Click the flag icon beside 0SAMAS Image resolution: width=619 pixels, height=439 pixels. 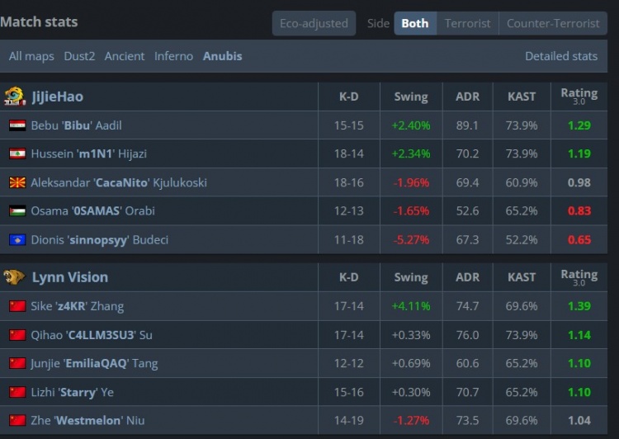[17, 210]
